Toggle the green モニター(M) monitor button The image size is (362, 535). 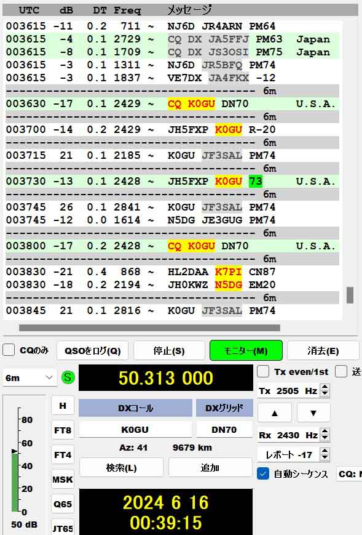pos(246,350)
